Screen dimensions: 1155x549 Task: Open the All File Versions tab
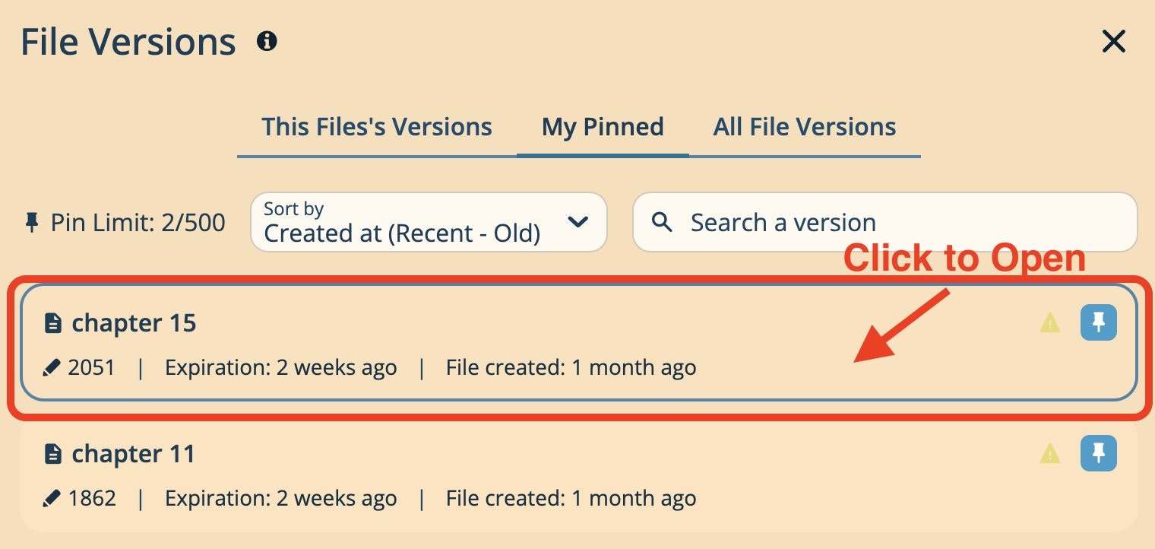(805, 126)
